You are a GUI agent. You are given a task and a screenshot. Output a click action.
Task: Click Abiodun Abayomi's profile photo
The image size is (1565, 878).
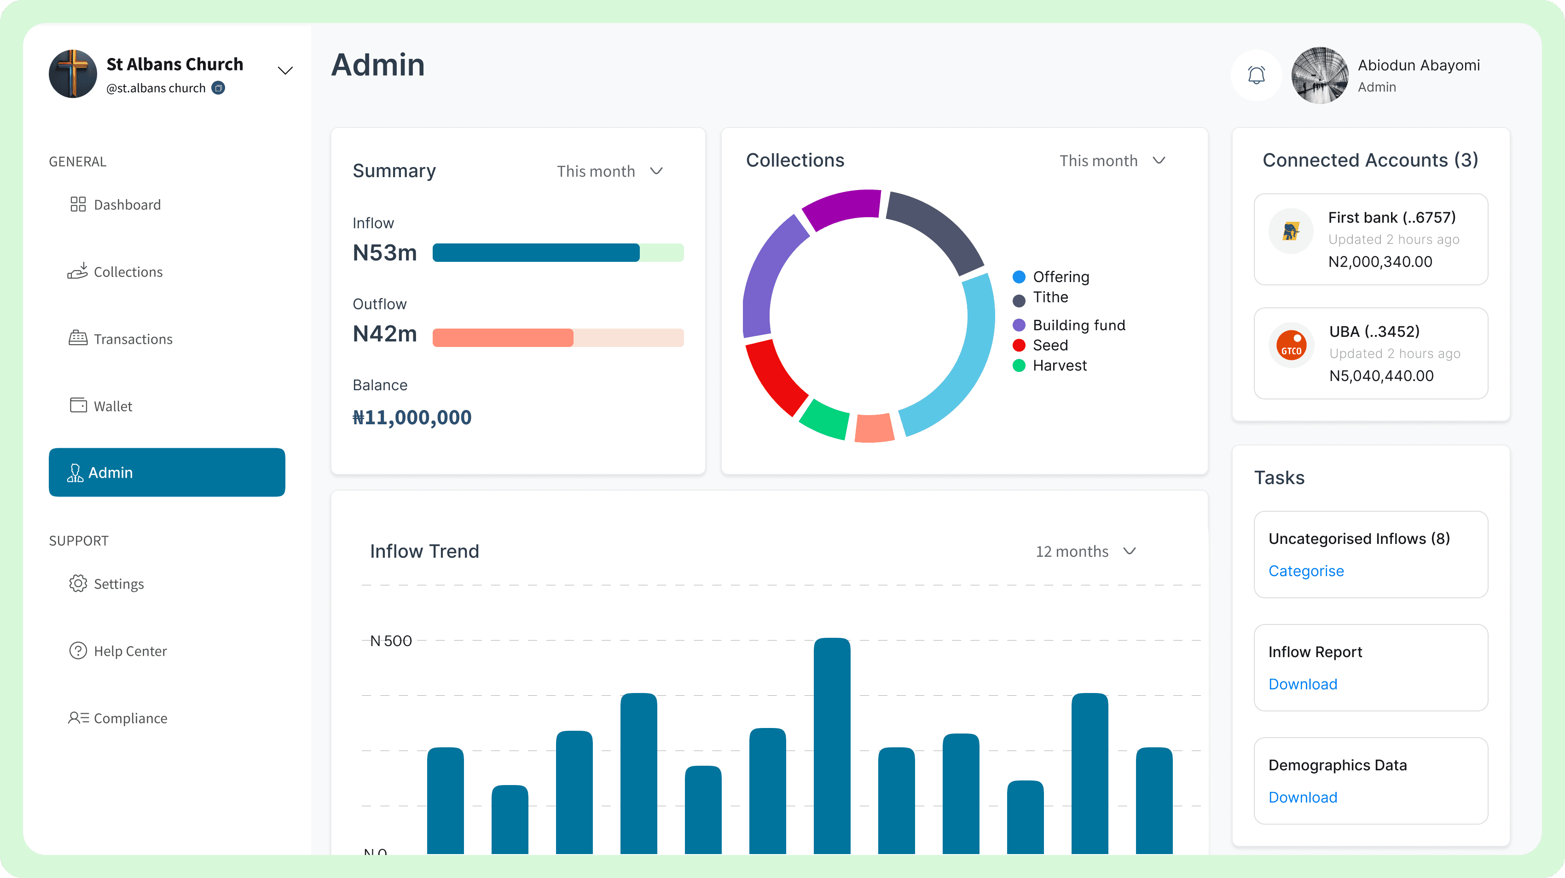(1320, 75)
